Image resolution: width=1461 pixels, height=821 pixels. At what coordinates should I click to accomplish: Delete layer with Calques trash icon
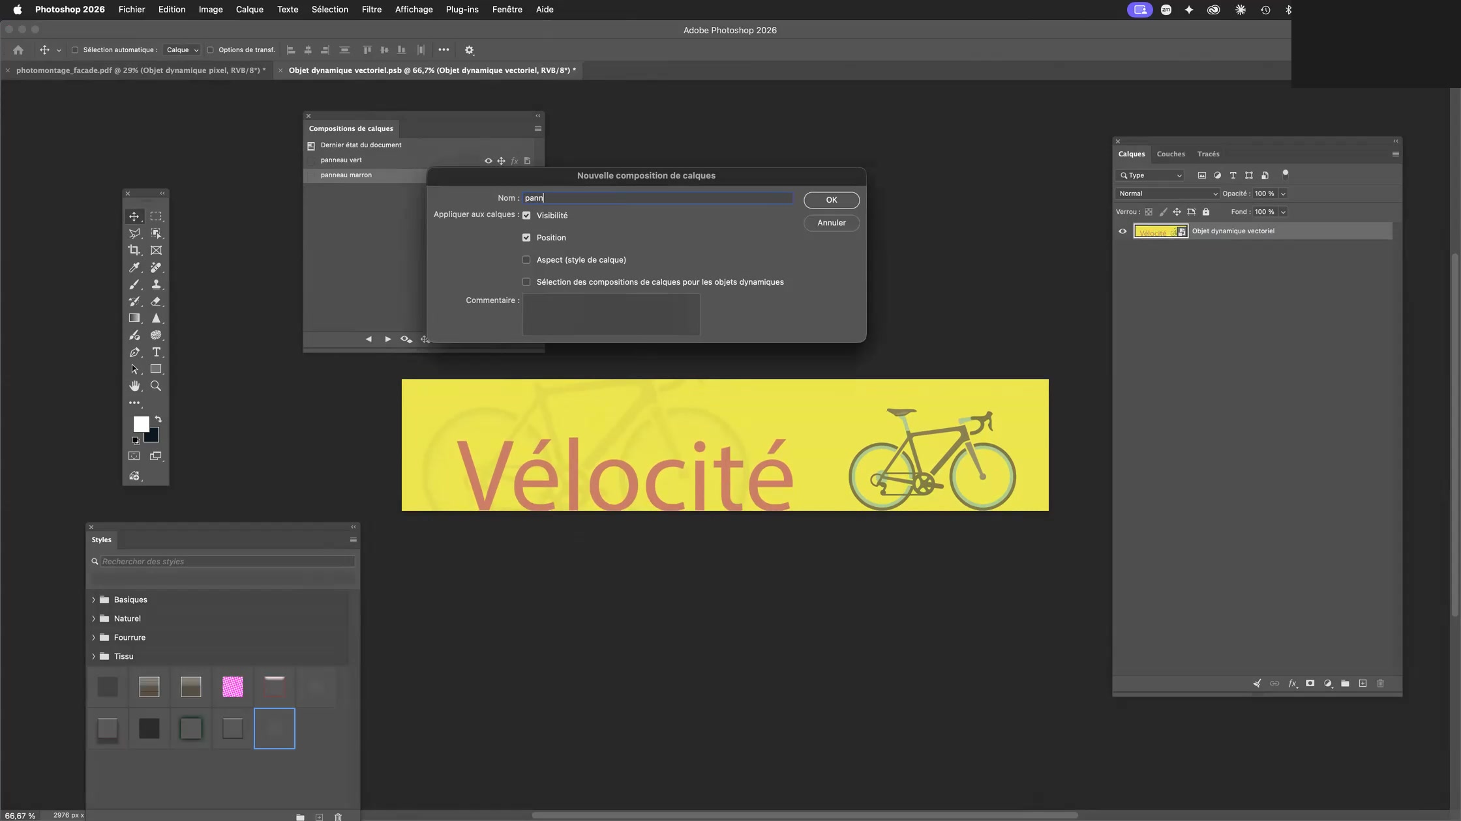[1380, 684]
